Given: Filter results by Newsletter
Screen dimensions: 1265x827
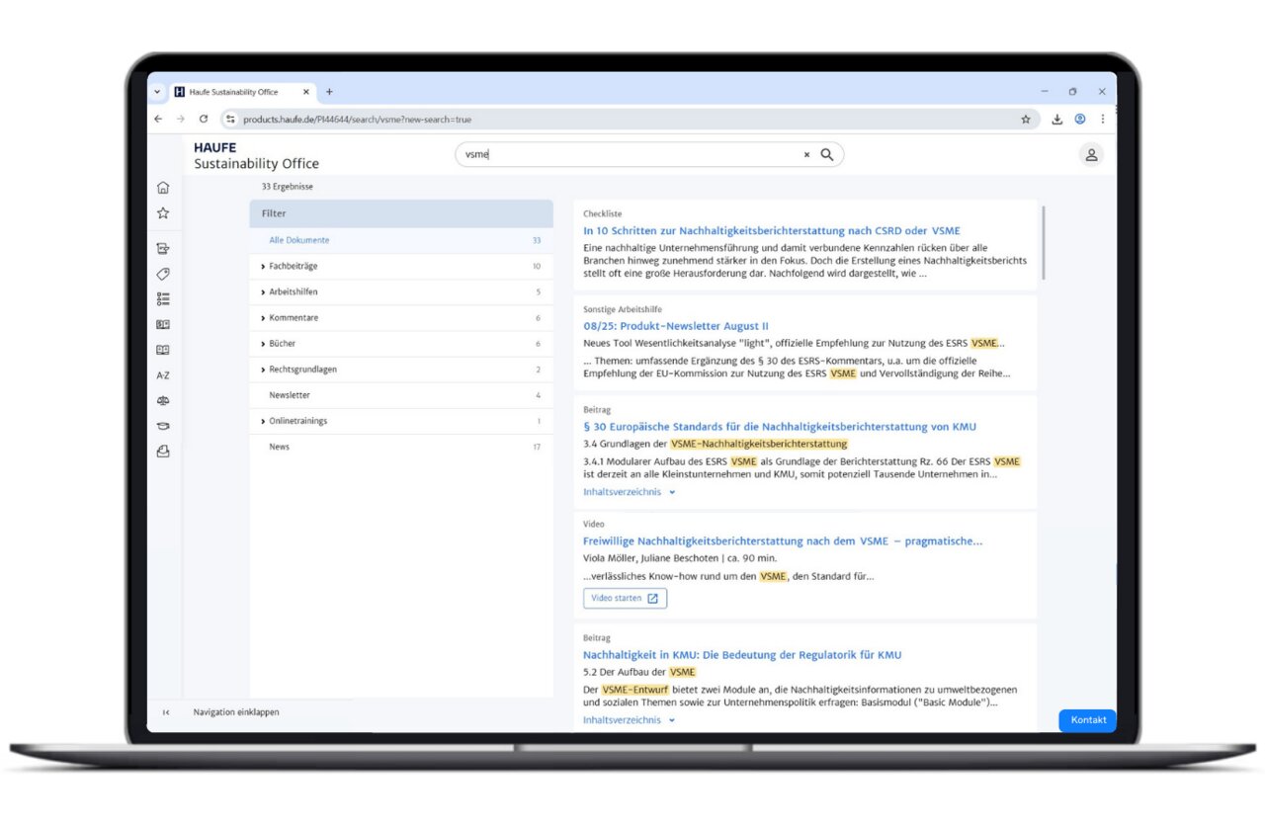Looking at the screenshot, I should click(x=290, y=395).
